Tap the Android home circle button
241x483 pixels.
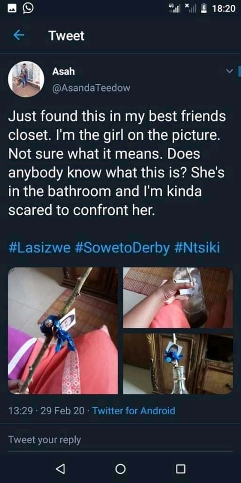[120, 469]
